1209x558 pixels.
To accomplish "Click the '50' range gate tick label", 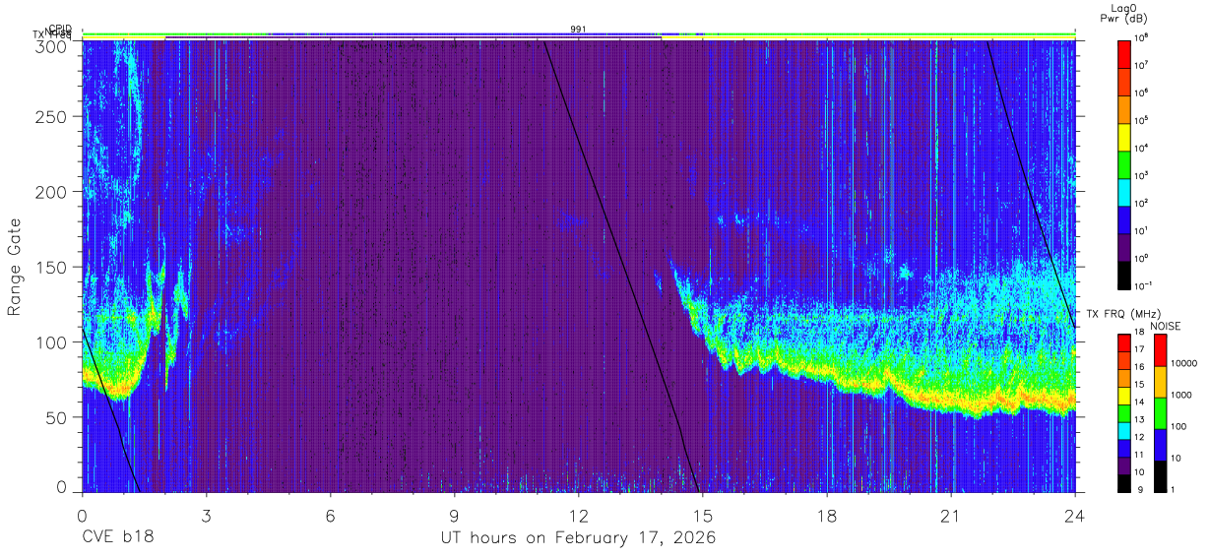I will point(56,416).
